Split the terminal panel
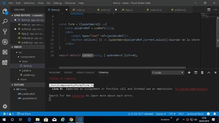The width and height of the screenshot is (219, 123). coord(196,72)
